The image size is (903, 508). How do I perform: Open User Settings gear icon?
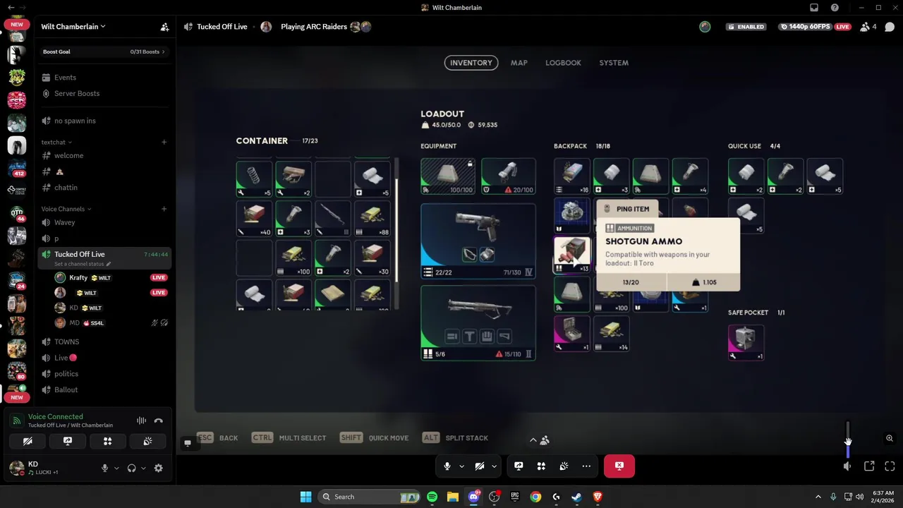(158, 468)
